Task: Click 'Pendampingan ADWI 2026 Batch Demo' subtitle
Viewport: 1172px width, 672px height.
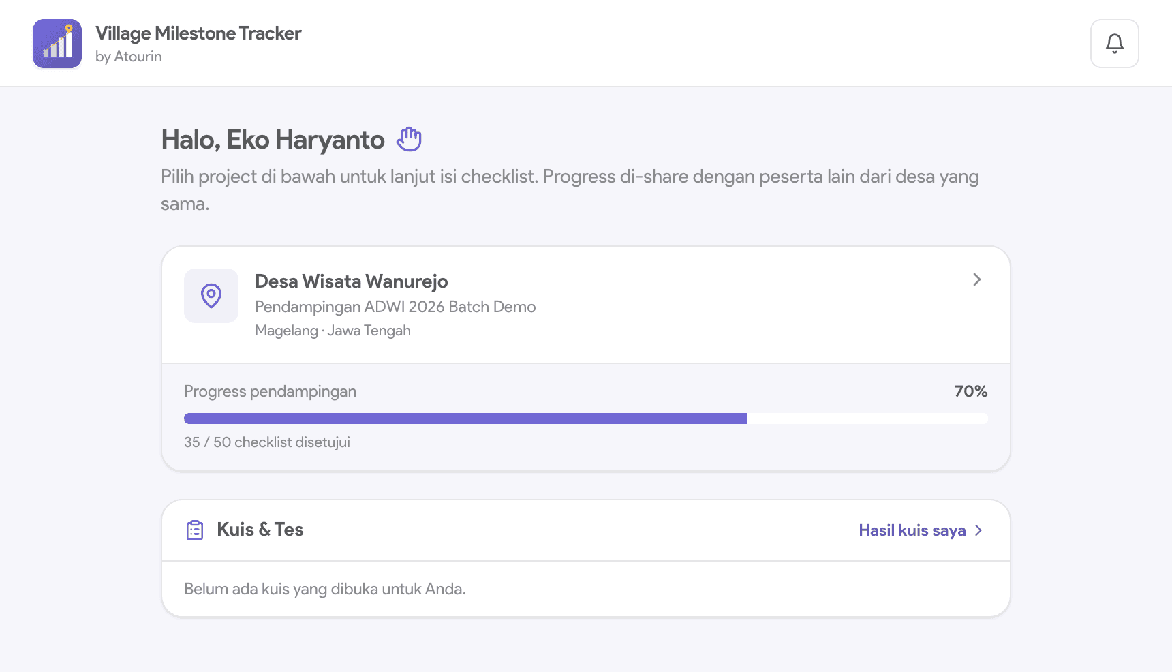Action: (395, 307)
